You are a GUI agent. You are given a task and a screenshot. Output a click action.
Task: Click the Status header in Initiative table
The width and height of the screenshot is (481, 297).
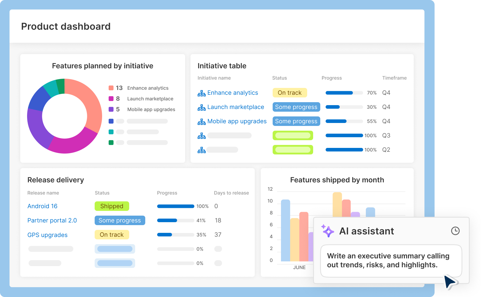pos(279,78)
